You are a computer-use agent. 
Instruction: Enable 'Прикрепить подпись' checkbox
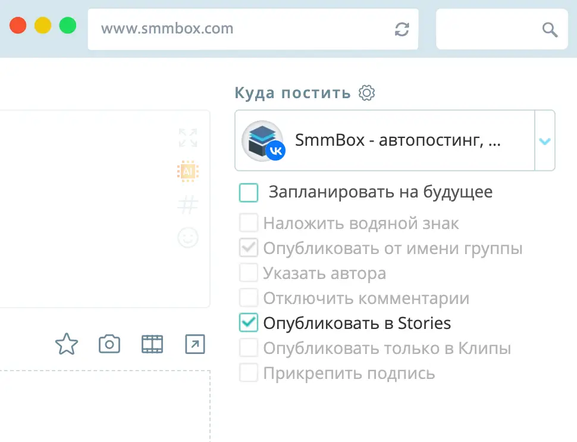(249, 373)
